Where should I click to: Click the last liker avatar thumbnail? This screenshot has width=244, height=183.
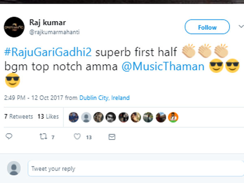coord(173,118)
